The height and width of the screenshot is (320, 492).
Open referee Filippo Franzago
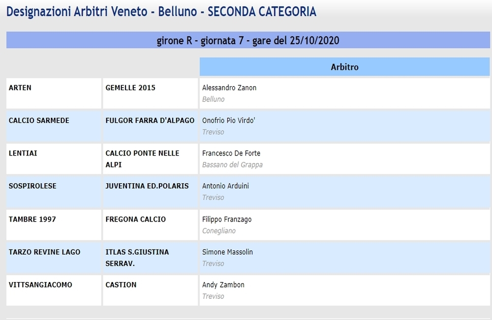tap(226, 219)
